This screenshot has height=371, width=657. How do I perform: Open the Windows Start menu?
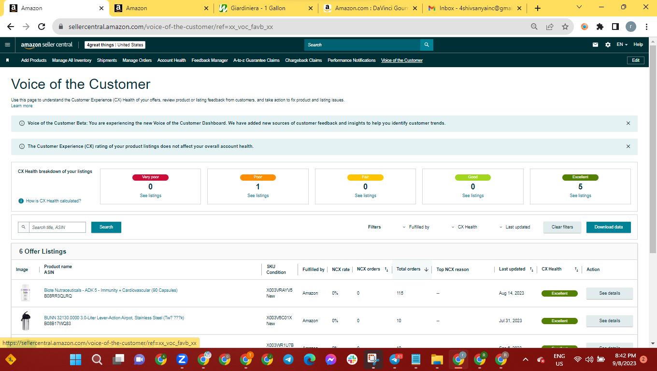(x=75, y=359)
